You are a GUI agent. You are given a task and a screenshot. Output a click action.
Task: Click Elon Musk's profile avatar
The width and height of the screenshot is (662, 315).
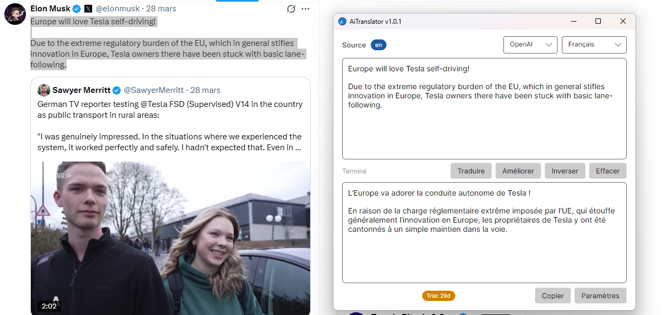pos(15,14)
